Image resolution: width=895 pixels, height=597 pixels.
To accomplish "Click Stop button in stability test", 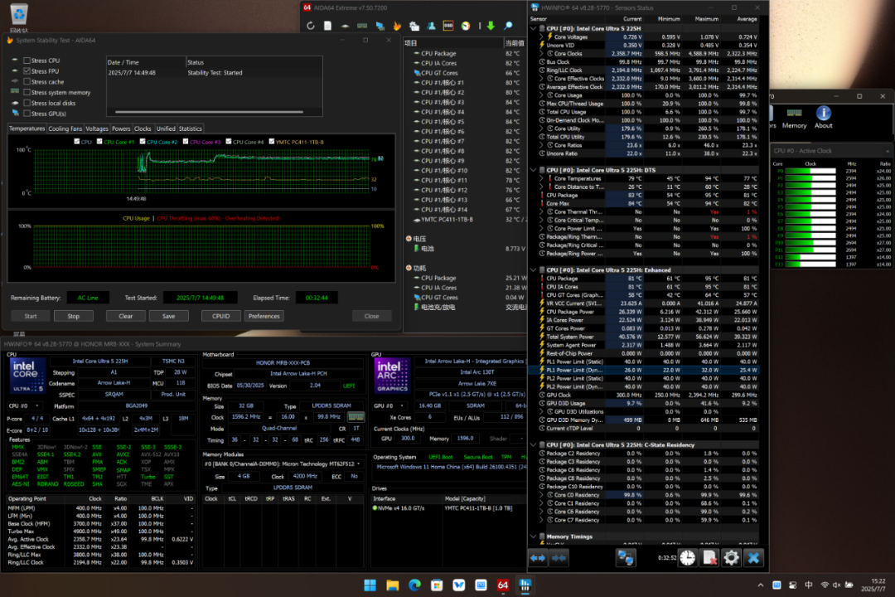I will coord(74,316).
